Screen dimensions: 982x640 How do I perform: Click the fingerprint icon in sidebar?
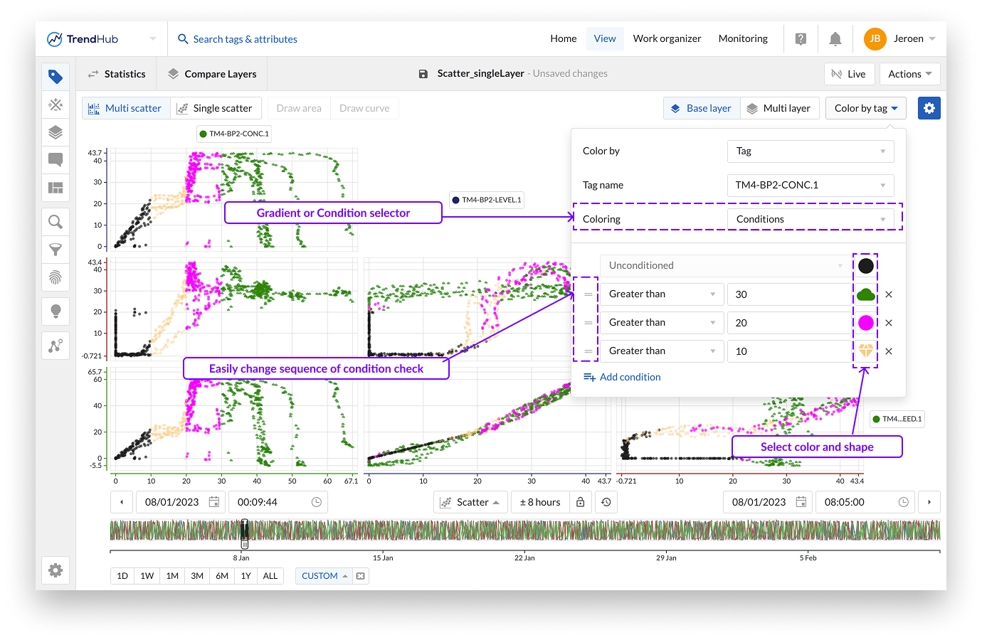(56, 277)
